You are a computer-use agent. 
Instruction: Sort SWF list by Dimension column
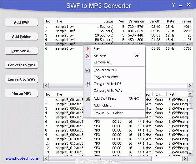136,21
